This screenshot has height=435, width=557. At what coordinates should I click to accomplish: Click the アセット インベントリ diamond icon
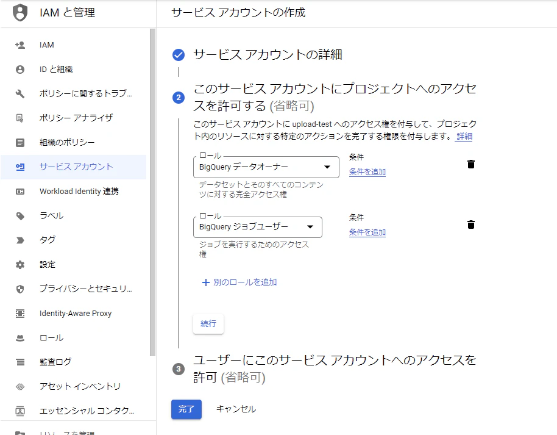[20, 387]
